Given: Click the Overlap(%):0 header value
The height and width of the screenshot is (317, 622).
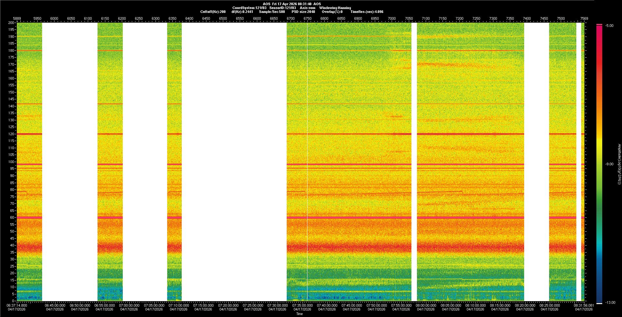Looking at the screenshot, I should pyautogui.click(x=332, y=12).
